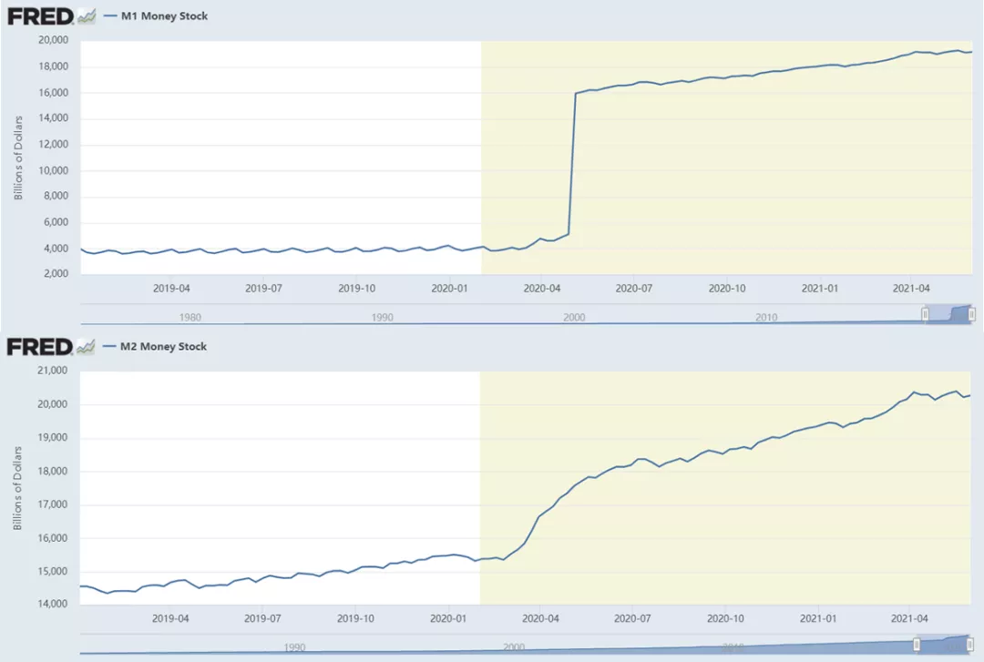Screen dimensions: 984x662
Task: Click the chart icon beside top FRED logo
Action: 87,16
